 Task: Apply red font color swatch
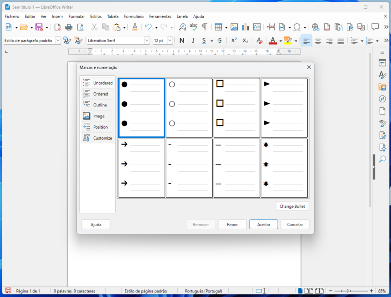273,40
